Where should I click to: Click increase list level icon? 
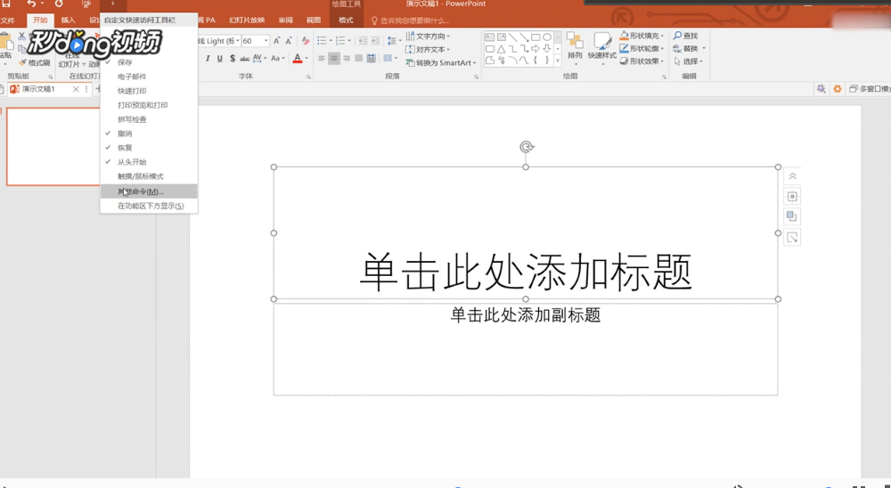click(376, 41)
